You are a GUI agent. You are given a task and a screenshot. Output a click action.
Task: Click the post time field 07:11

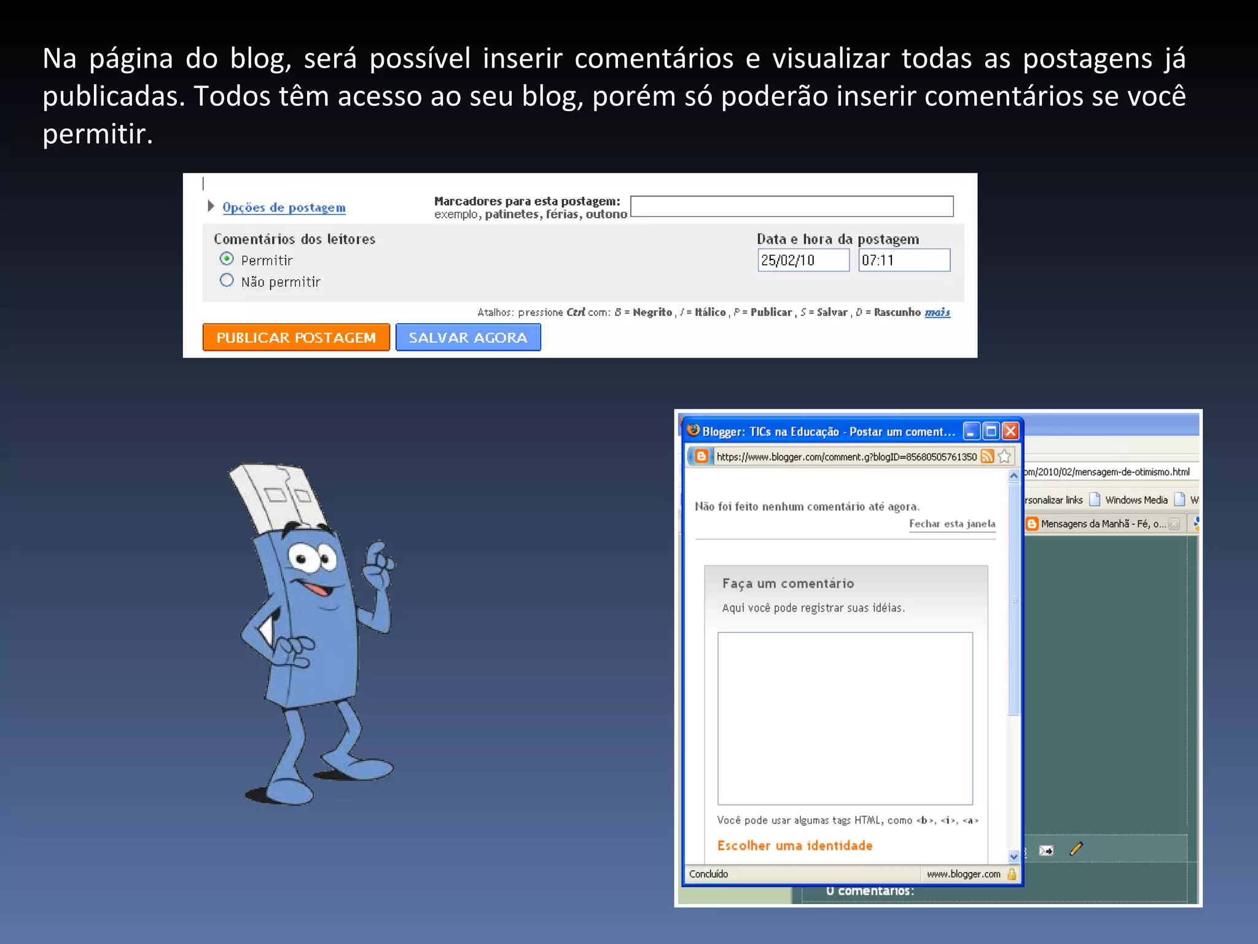tap(904, 260)
